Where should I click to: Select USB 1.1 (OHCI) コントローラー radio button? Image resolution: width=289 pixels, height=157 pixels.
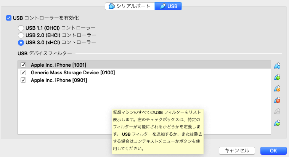click(21, 28)
